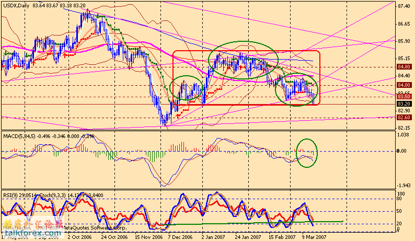Image resolution: width=415 pixels, height=241 pixels.
Task: Click the -1.943 MACD scale value
Action: click(x=404, y=186)
